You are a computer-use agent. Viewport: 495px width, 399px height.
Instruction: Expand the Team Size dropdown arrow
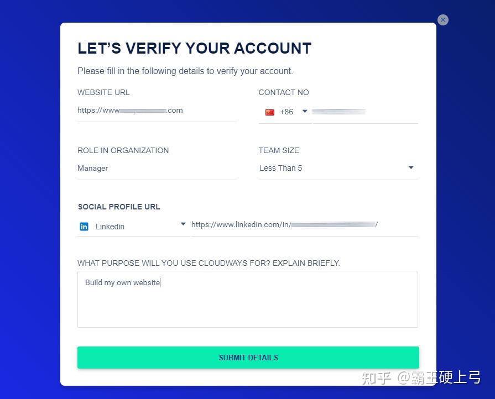point(411,168)
